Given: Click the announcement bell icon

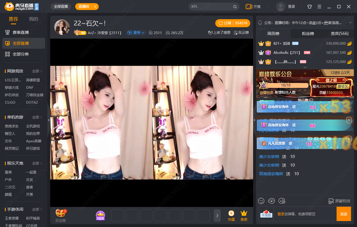Looking at the screenshot, I should pos(260,23).
